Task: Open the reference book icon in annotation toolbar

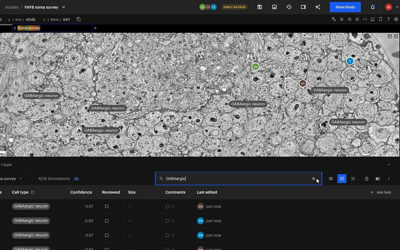Action: click(378, 179)
